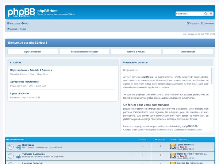Open the FAQ link
This screenshot has width=219, height=164.
(25, 23)
